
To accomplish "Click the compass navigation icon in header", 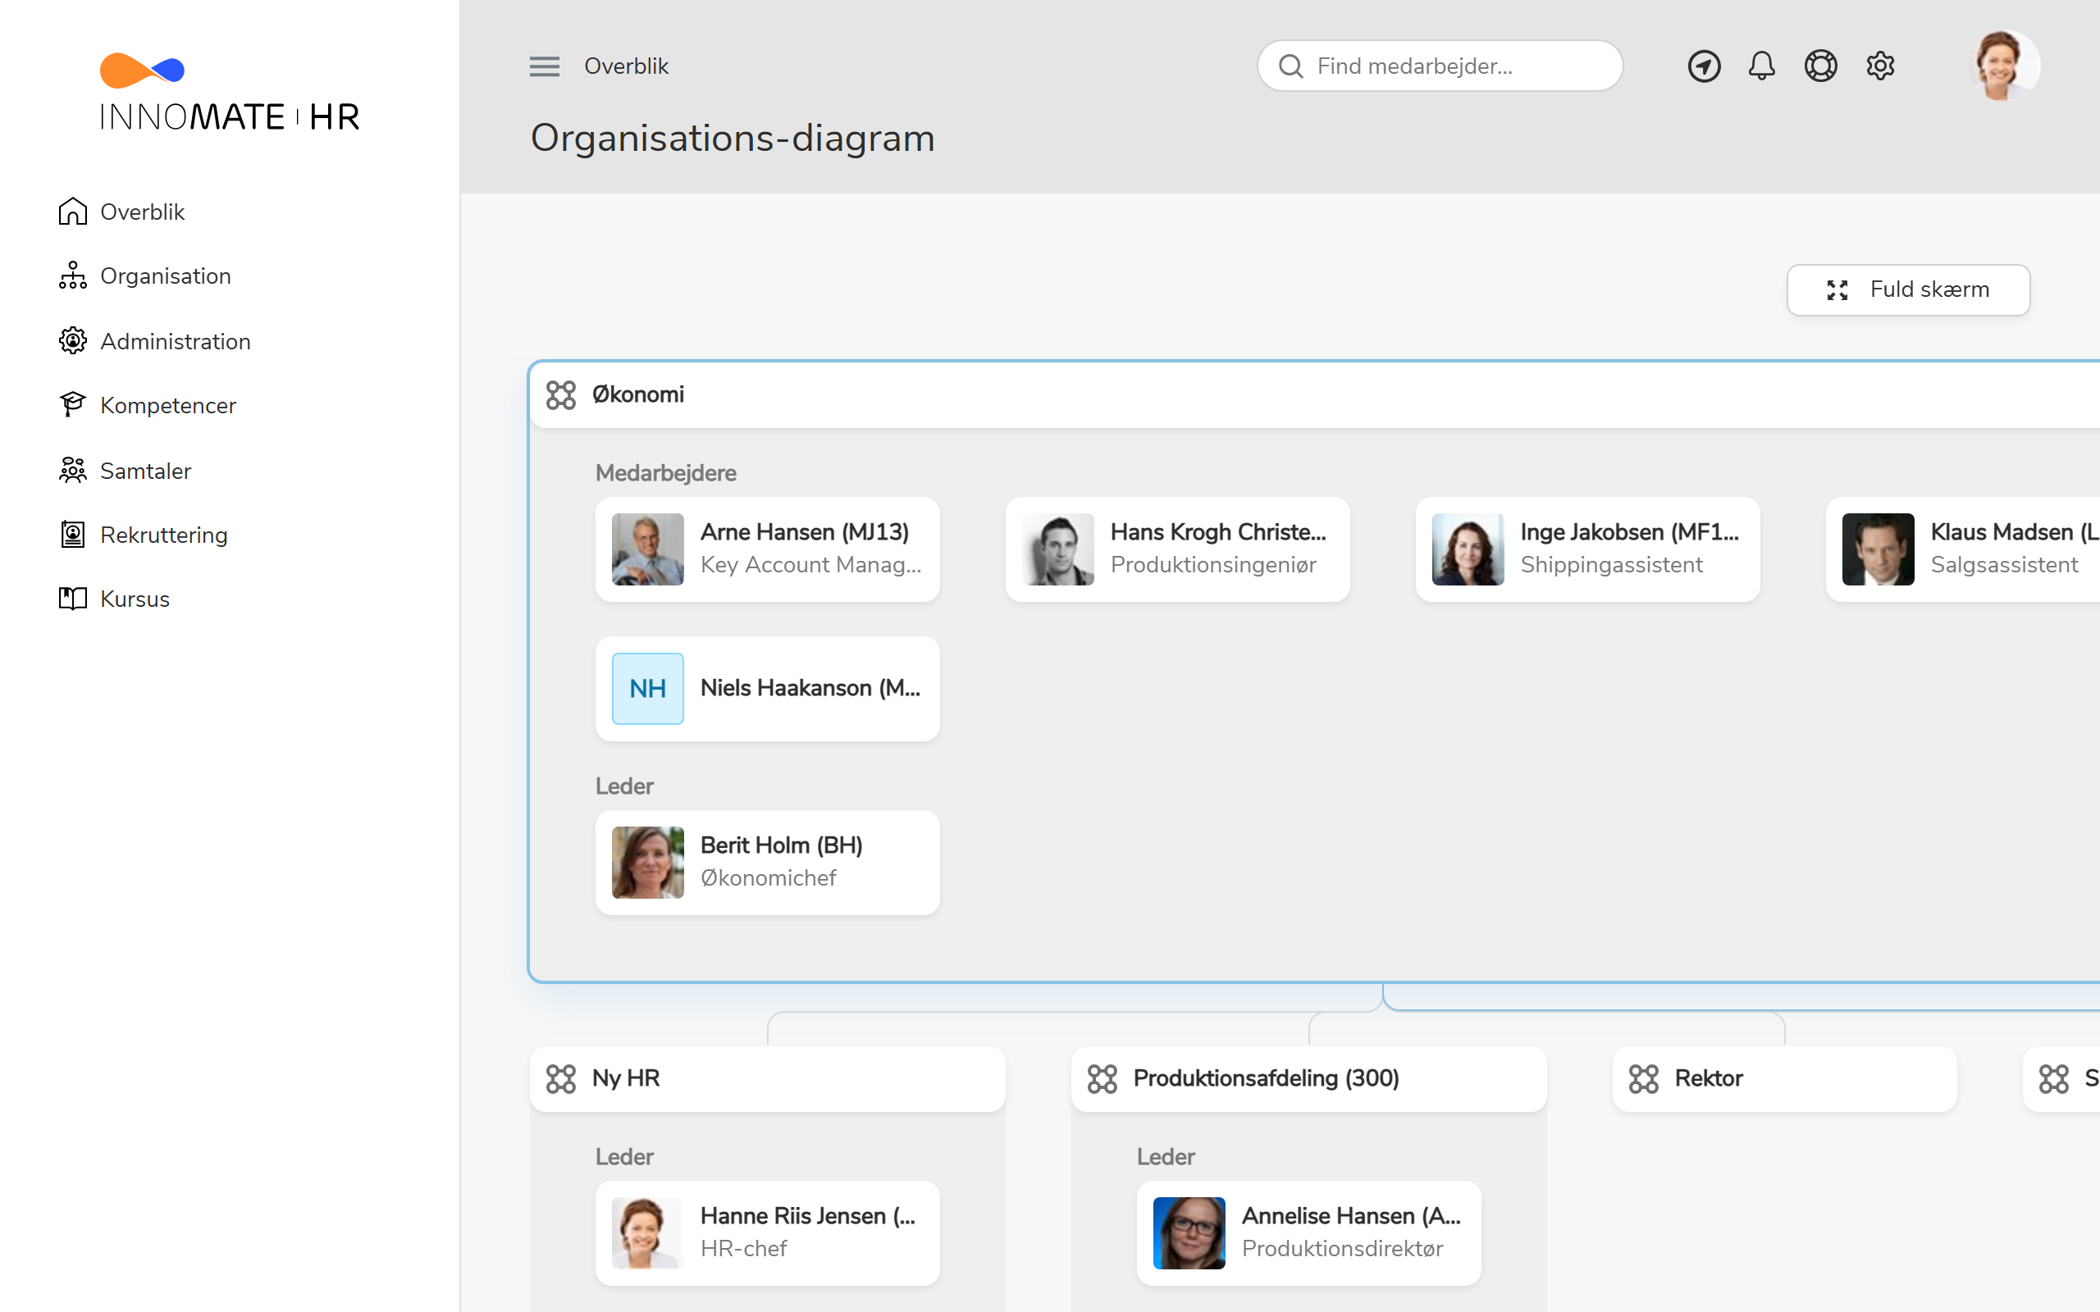I will [x=1704, y=66].
